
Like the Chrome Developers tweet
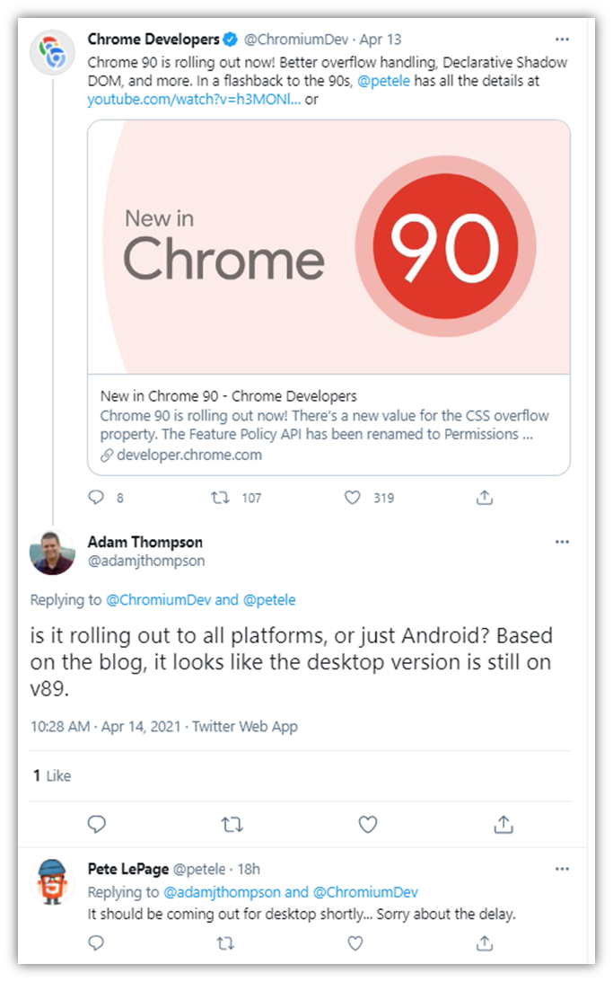coord(351,498)
